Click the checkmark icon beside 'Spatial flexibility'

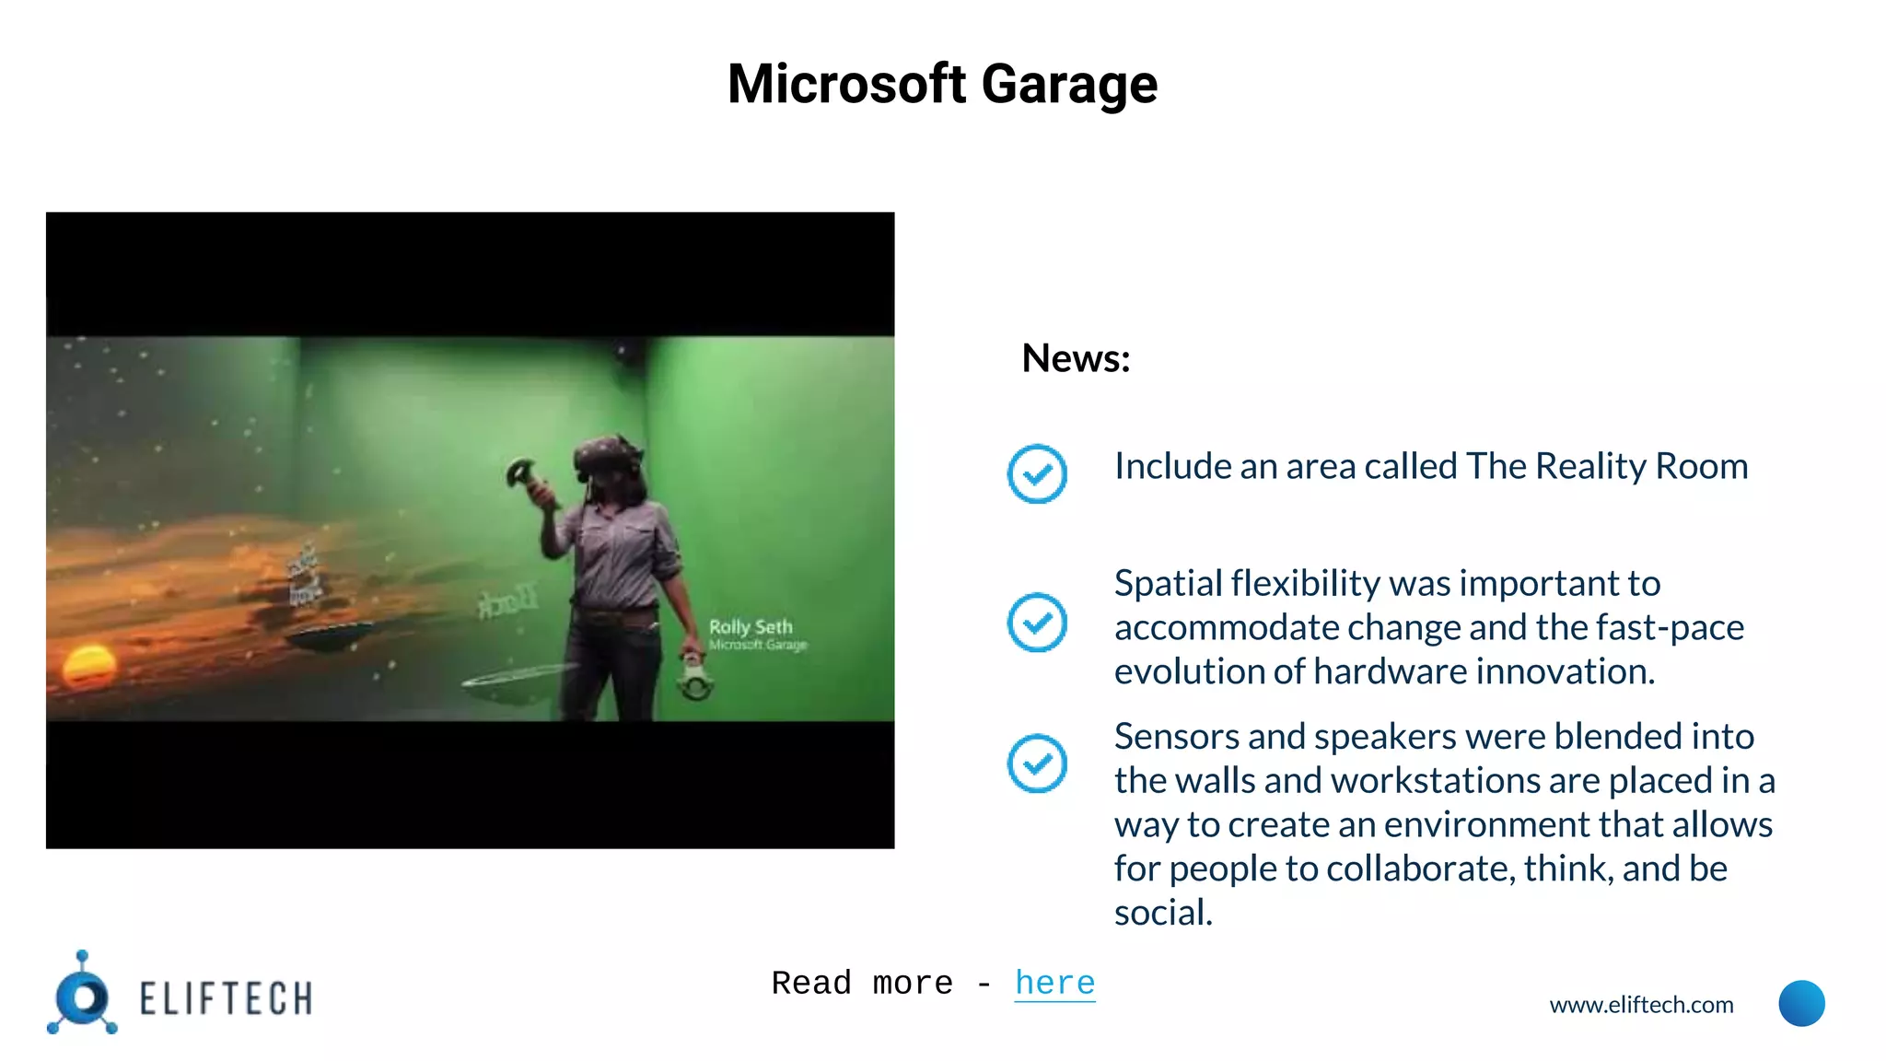(1037, 623)
